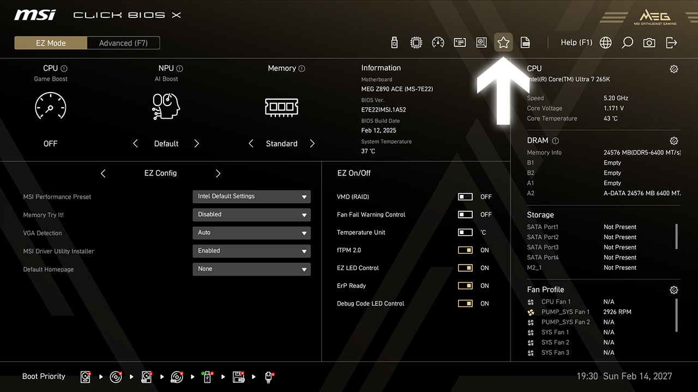Open the search magnifier icon
Screen dimensions: 698x392
[x=628, y=42]
